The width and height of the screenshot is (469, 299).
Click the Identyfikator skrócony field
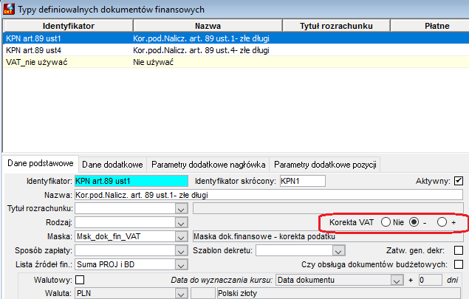[303, 181]
